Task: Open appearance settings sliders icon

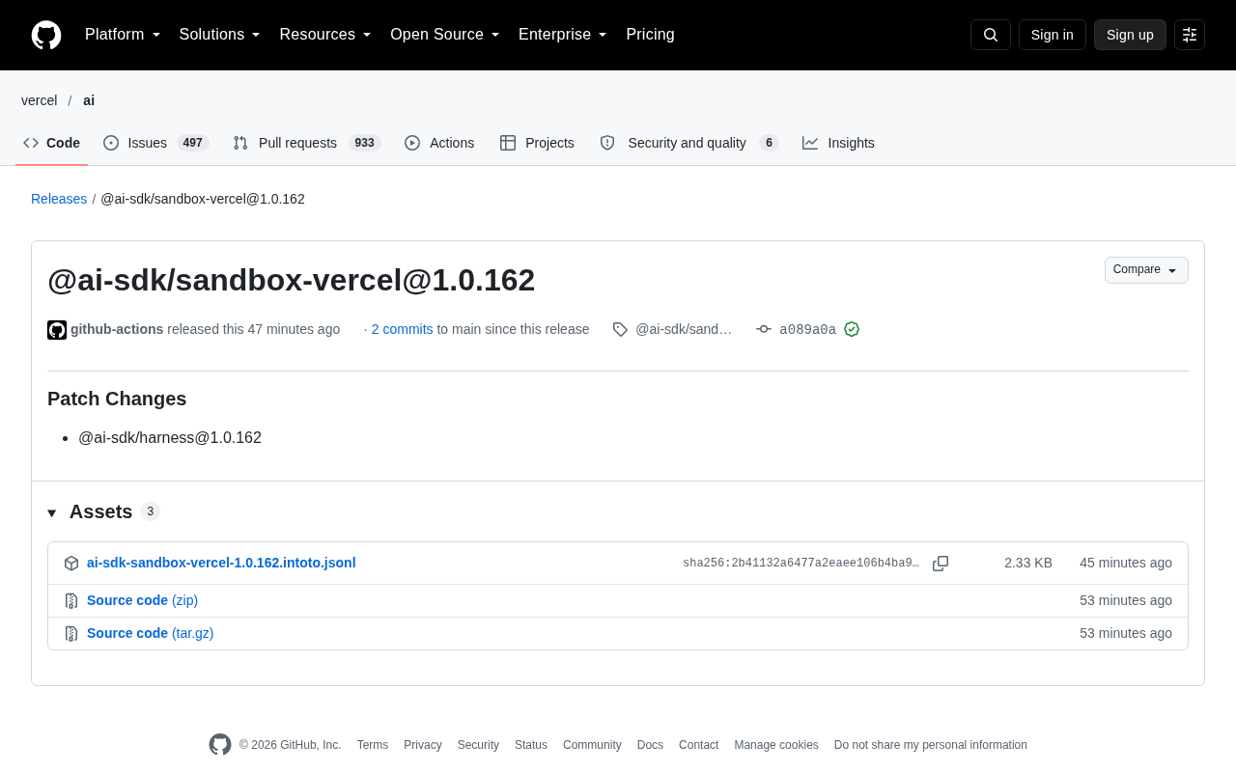Action: click(x=1190, y=35)
